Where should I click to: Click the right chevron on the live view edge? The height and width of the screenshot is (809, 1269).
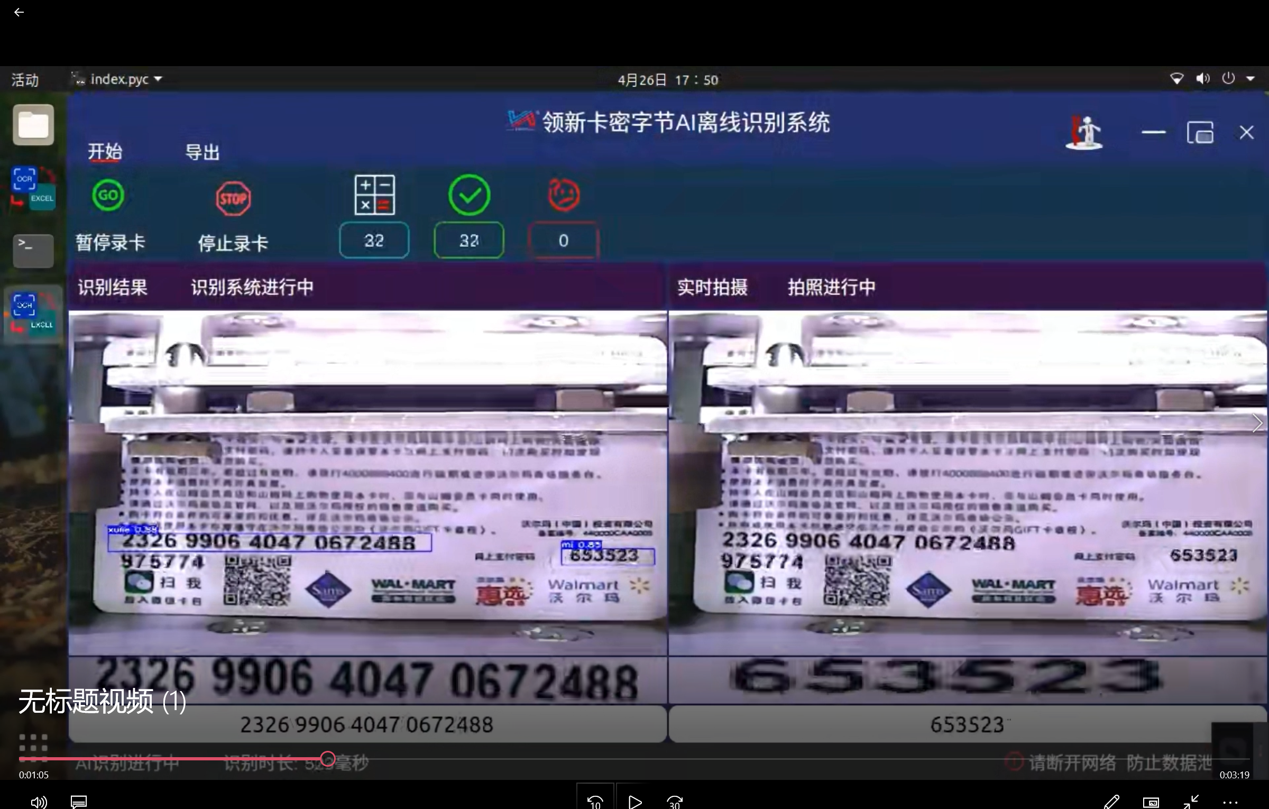pyautogui.click(x=1258, y=423)
